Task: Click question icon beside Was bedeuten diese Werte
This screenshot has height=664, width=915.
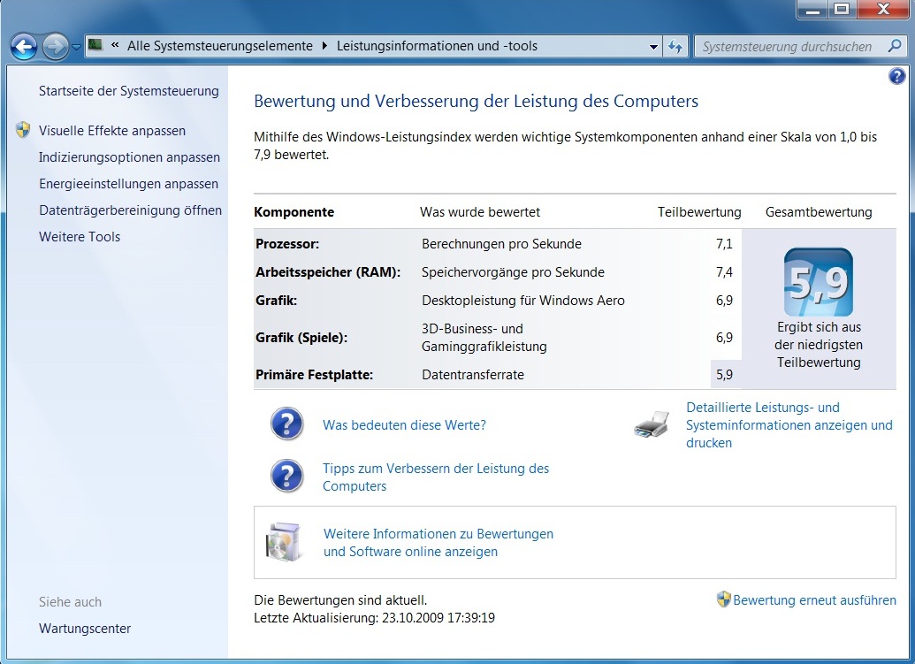Action: pos(287,424)
